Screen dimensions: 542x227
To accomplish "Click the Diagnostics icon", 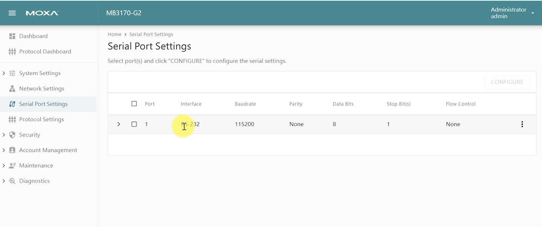I will coord(12,181).
